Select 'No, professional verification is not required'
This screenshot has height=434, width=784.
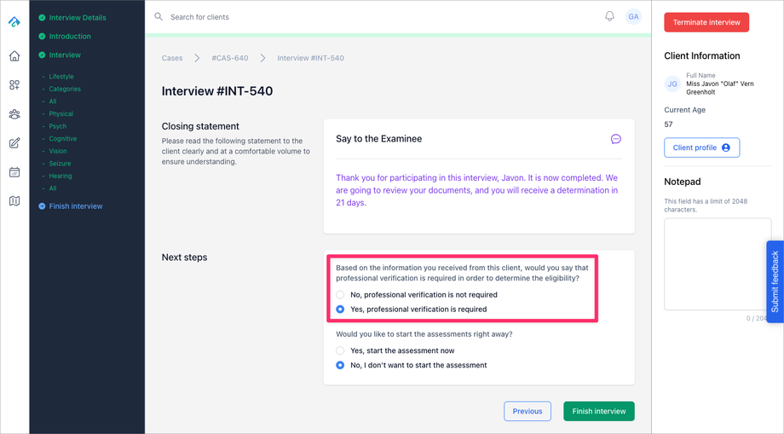(340, 295)
